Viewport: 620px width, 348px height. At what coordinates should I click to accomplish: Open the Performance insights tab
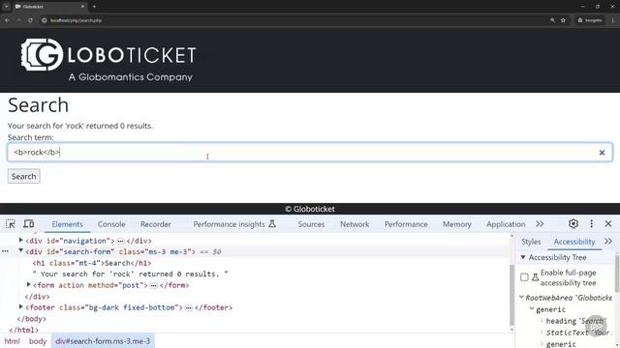234,224
